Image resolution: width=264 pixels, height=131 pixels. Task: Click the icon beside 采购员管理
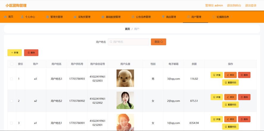point(75,17)
